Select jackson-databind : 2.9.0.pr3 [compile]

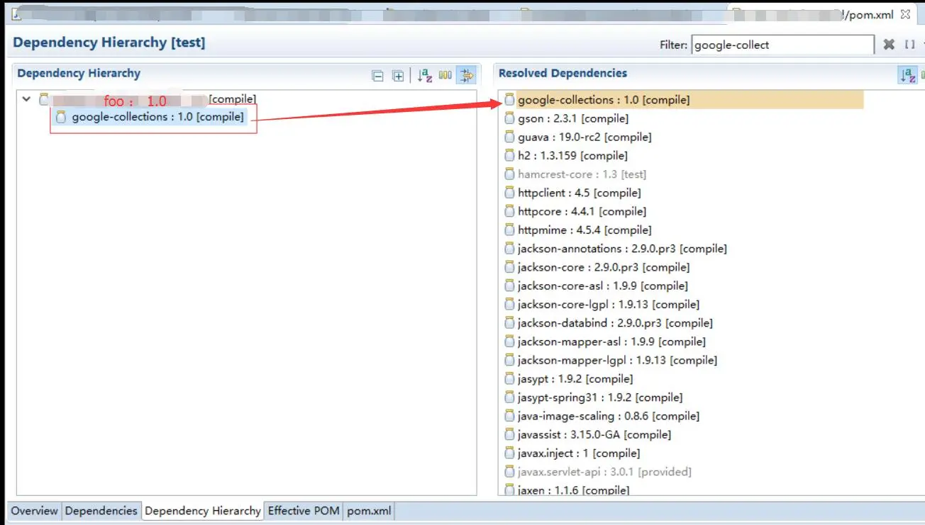[615, 323]
